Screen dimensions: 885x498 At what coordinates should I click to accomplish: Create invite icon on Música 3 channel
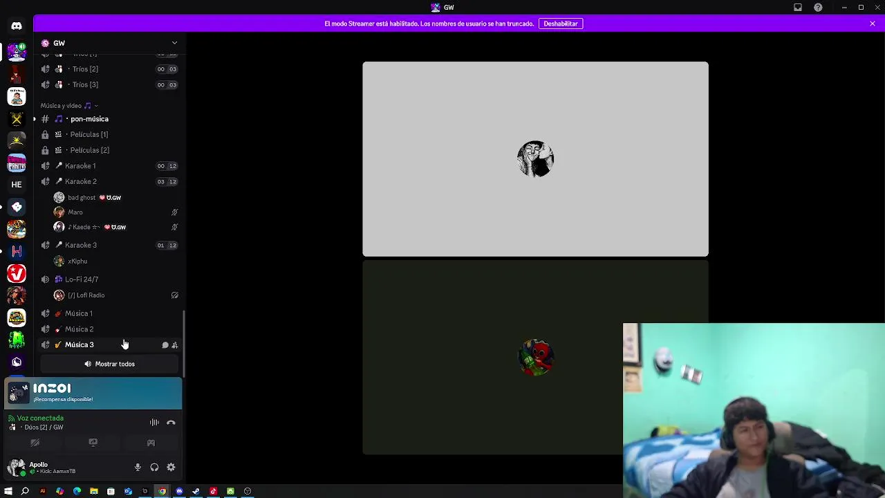pyautogui.click(x=175, y=345)
